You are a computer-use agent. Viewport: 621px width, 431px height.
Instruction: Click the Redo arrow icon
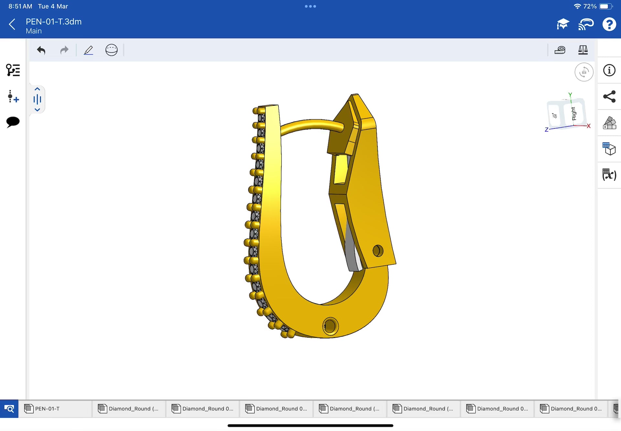[64, 50]
